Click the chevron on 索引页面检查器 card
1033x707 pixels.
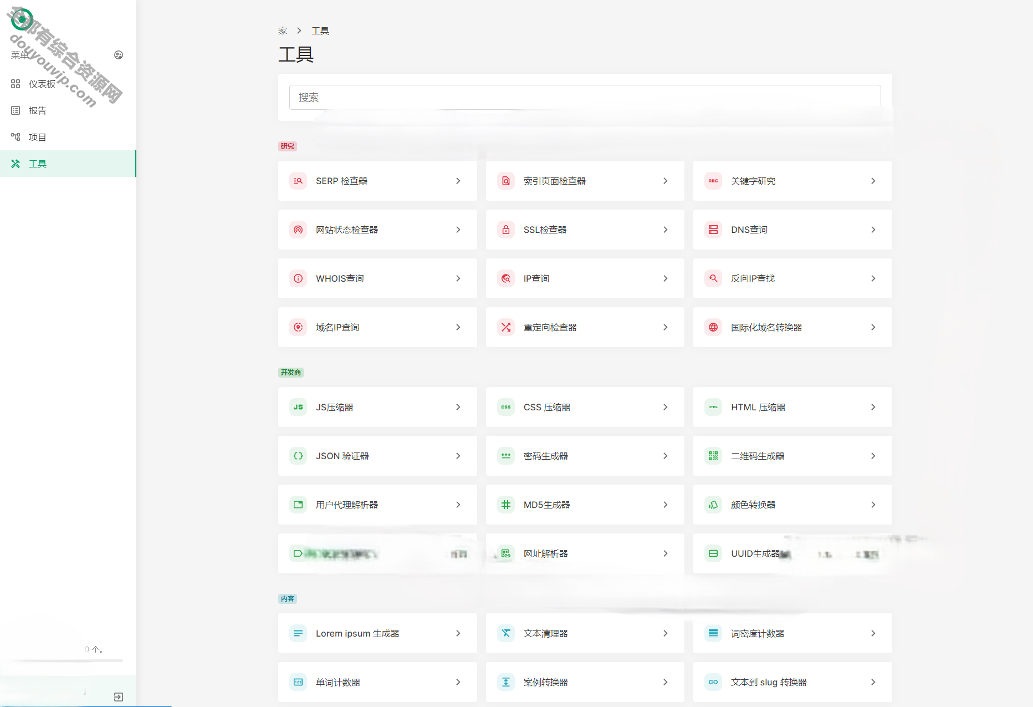[x=666, y=181]
